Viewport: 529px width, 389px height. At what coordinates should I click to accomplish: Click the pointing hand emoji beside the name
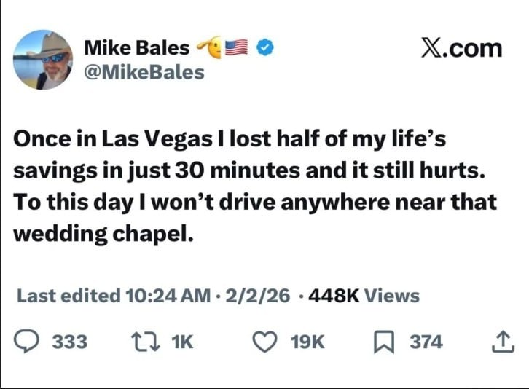[x=211, y=48]
